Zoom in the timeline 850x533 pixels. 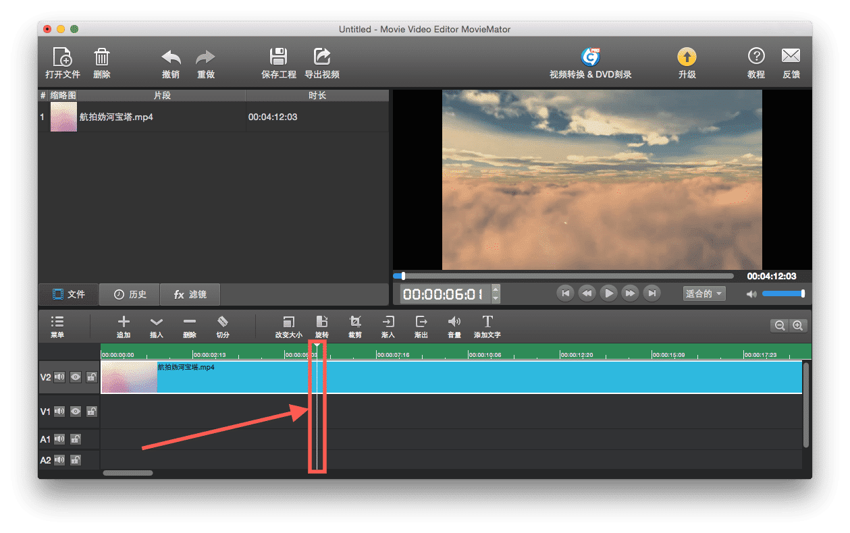pos(798,326)
